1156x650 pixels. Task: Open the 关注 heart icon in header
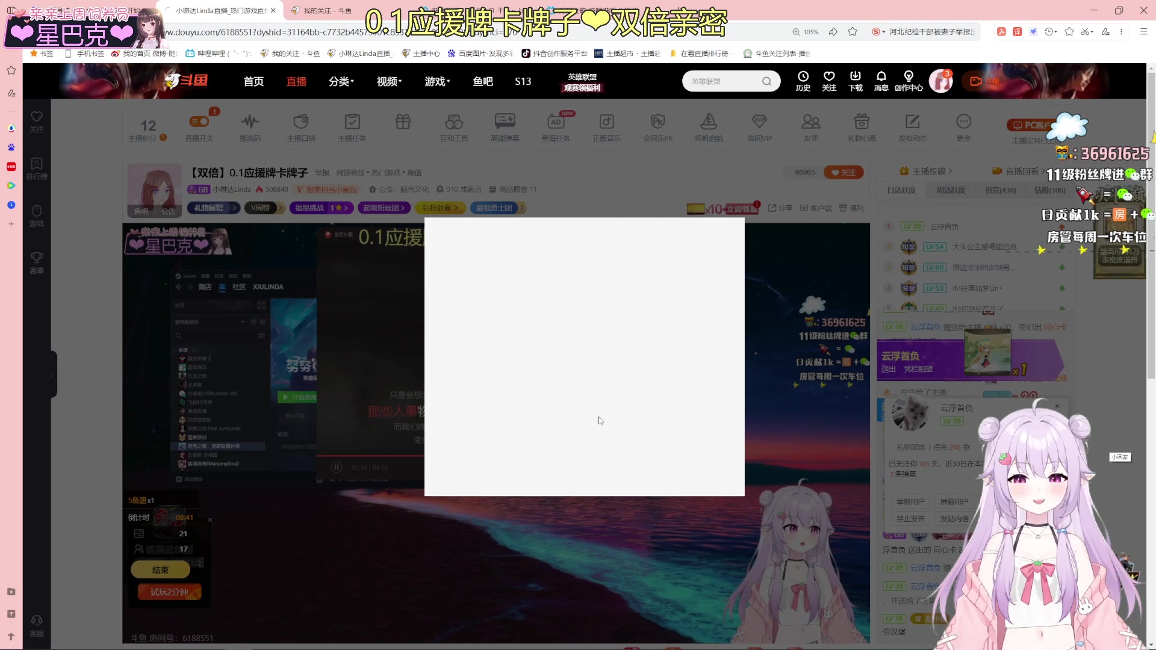tap(829, 81)
